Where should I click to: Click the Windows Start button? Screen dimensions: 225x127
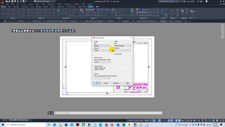pos(3,125)
